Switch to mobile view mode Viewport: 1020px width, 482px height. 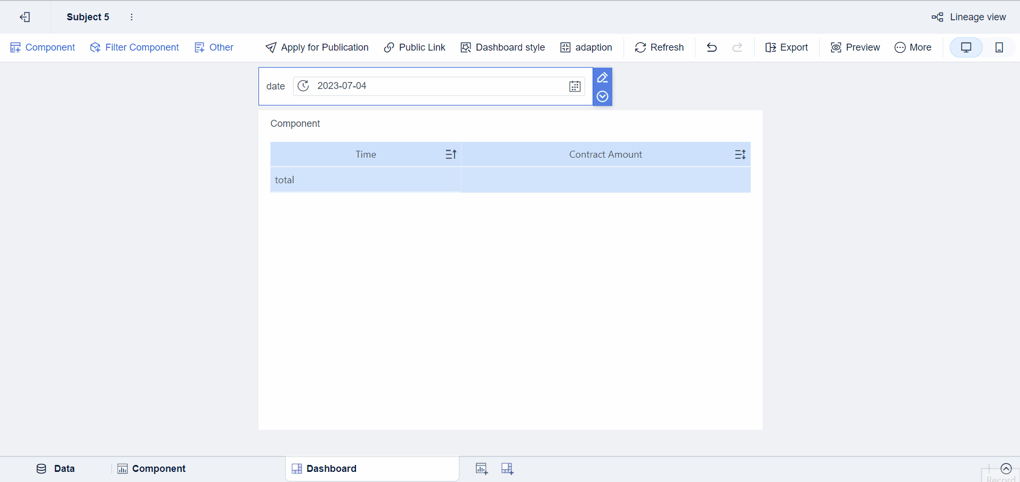coord(999,47)
